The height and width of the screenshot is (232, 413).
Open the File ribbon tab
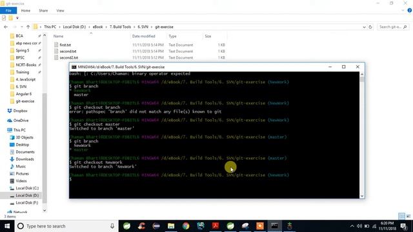click(x=8, y=10)
